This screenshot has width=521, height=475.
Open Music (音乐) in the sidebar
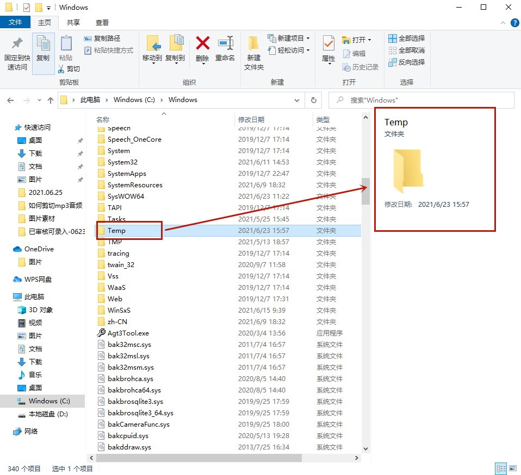[x=30, y=375]
